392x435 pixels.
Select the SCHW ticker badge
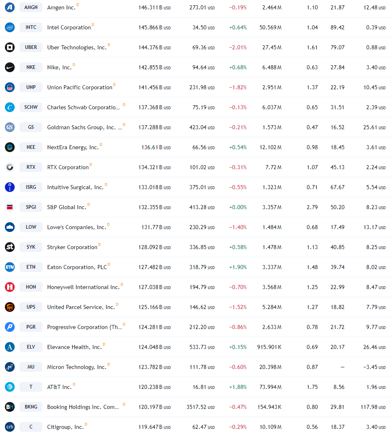(x=31, y=107)
